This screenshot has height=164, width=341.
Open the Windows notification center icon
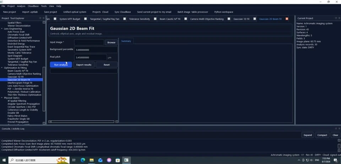(335, 160)
